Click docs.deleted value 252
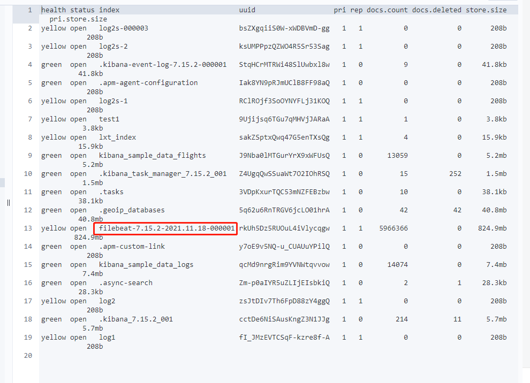The height and width of the screenshot is (383, 530). coord(455,174)
